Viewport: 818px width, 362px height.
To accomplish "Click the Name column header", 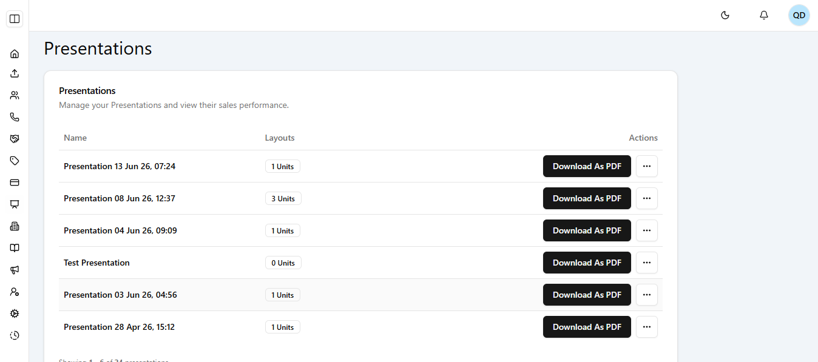I will click(75, 138).
